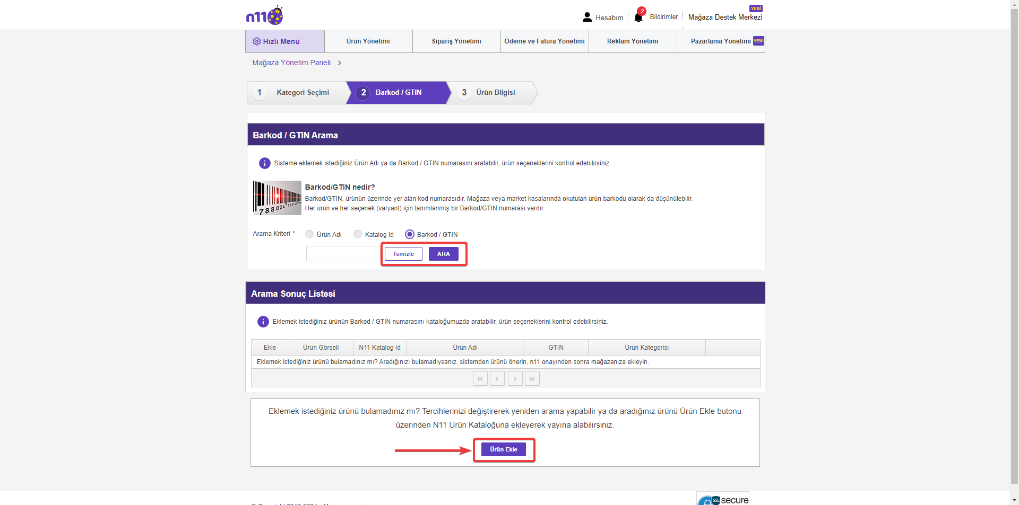
Task: Click the Ürün Adı column header
Action: pyautogui.click(x=465, y=348)
